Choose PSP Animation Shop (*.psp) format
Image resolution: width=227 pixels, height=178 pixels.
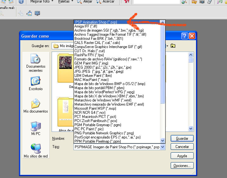tap(96, 22)
